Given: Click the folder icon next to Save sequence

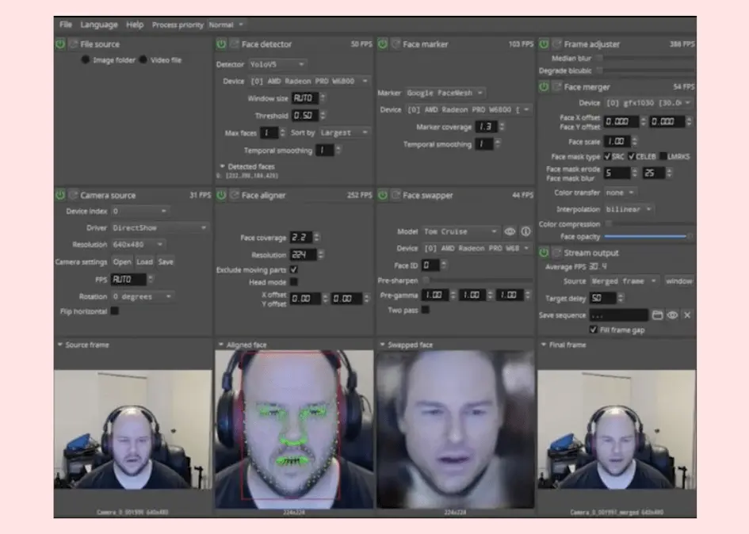Looking at the screenshot, I should pyautogui.click(x=657, y=315).
